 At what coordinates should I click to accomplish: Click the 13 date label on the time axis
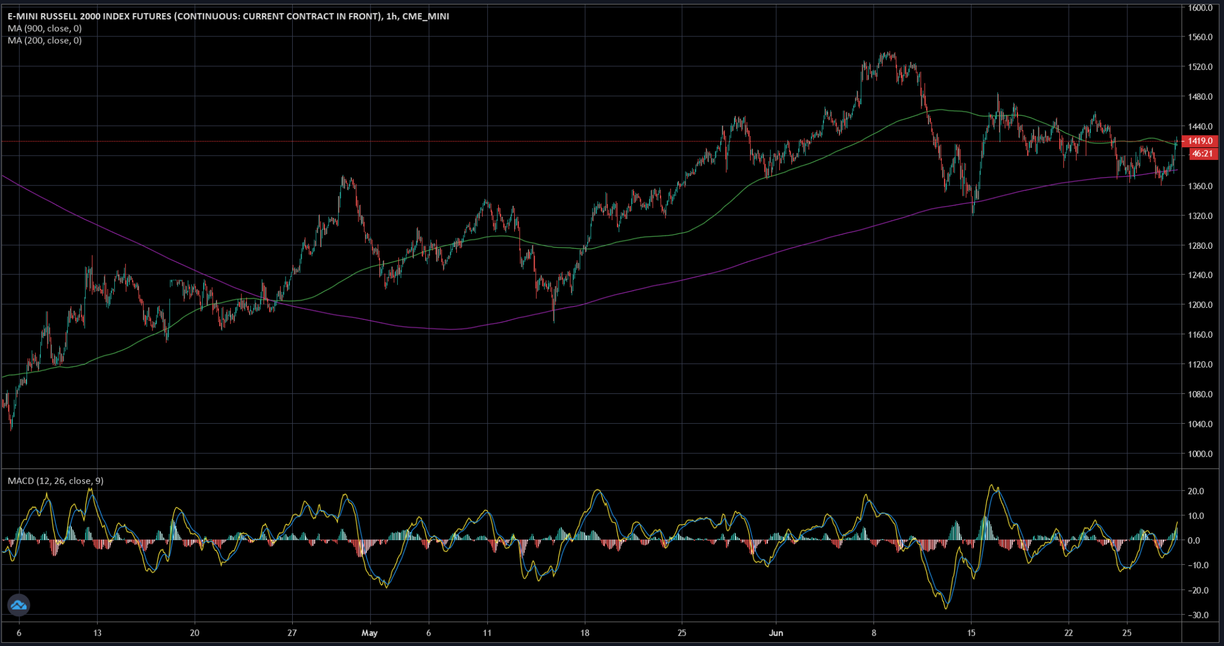97,633
